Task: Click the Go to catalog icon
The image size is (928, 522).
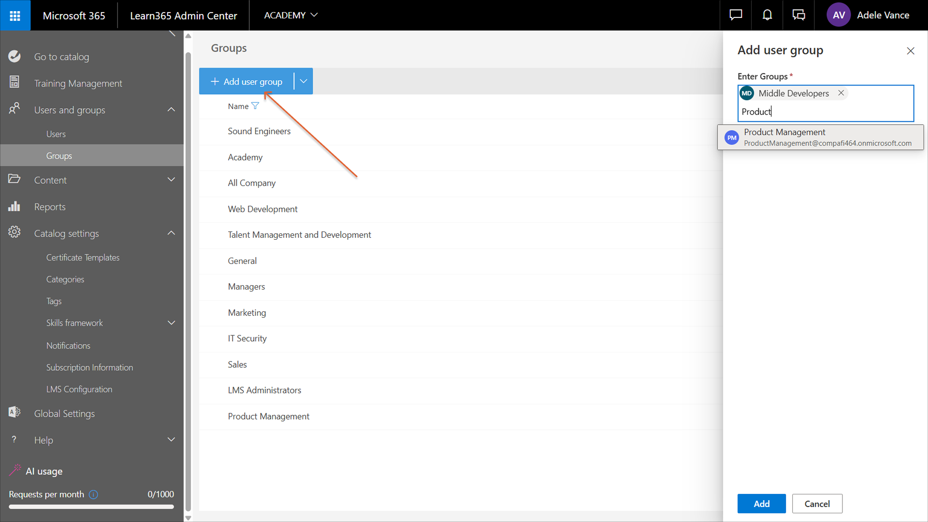Action: [x=14, y=57]
